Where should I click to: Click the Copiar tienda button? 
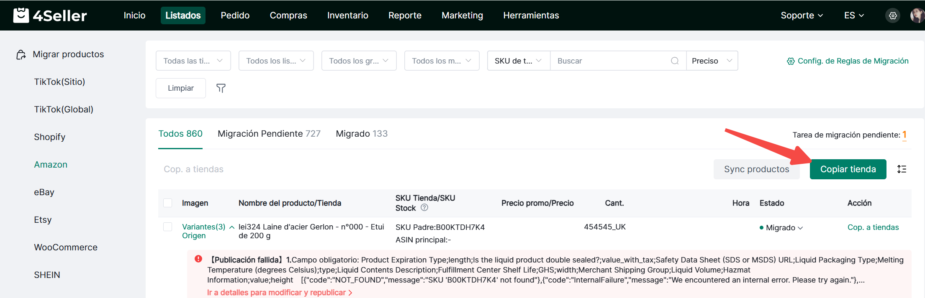[x=848, y=169]
